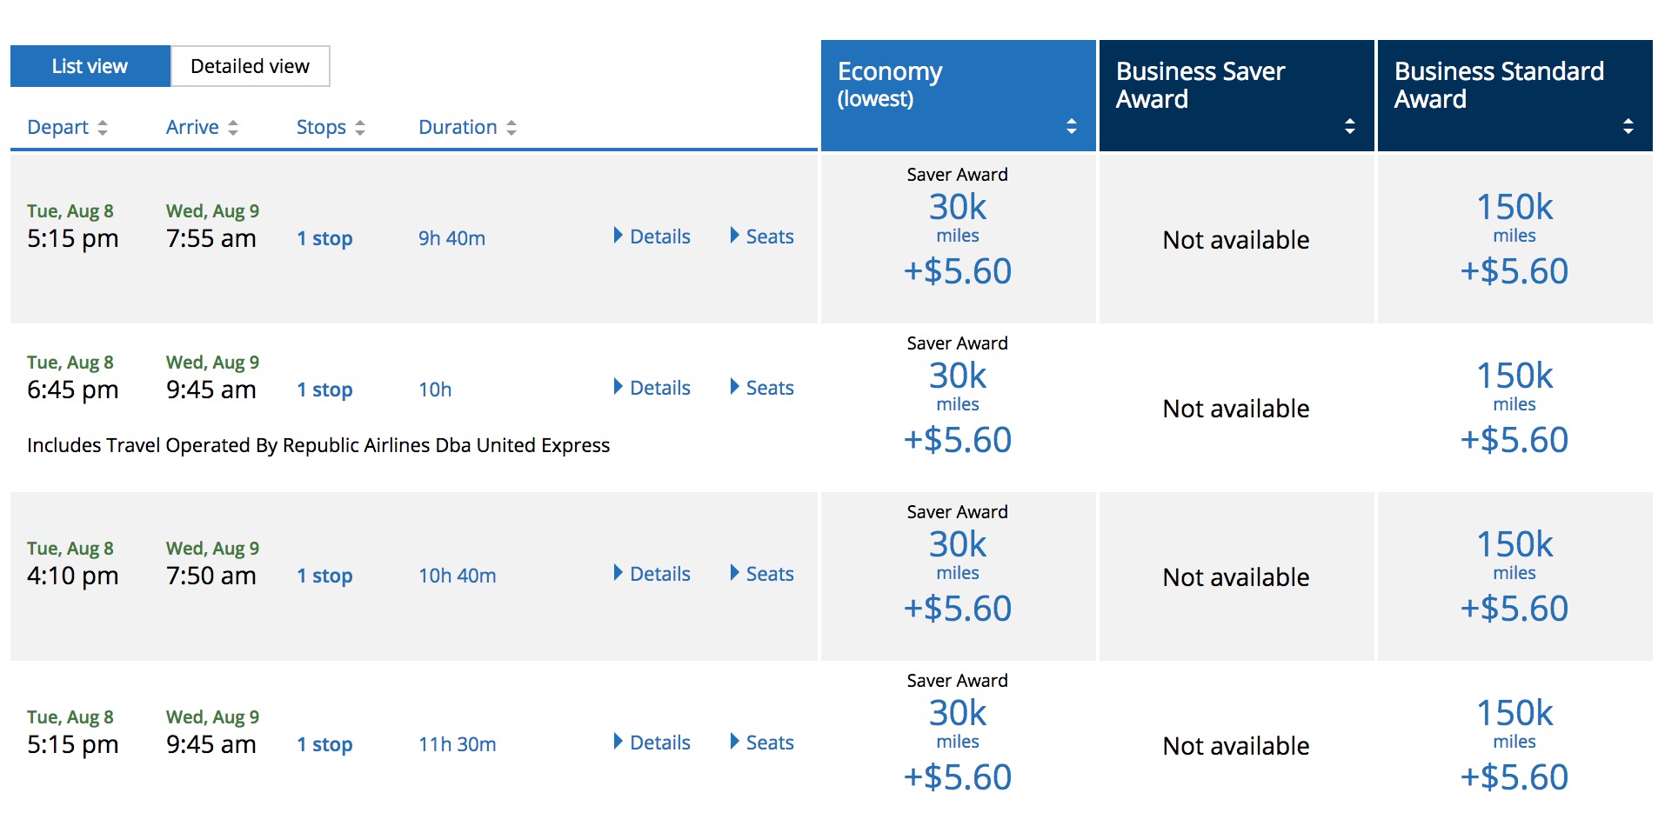This screenshot has height=826, width=1658.
Task: Sort by number of Stops
Action: click(x=359, y=128)
